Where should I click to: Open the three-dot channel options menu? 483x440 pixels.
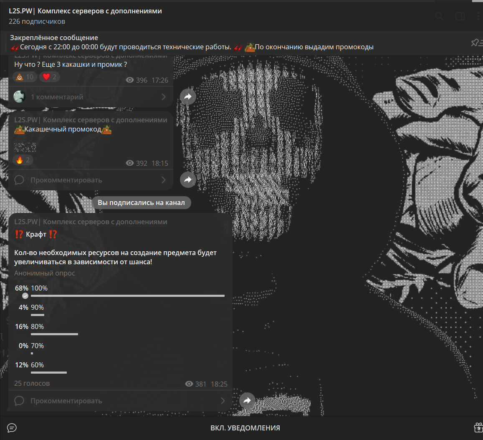(478, 16)
